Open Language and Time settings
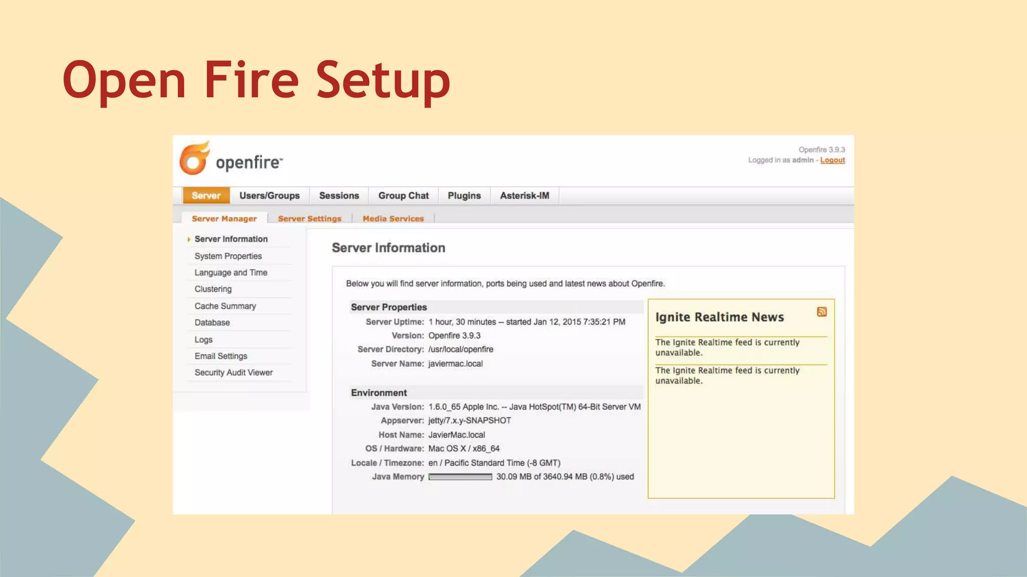Screen dimensions: 1027x577 pyautogui.click(x=231, y=272)
